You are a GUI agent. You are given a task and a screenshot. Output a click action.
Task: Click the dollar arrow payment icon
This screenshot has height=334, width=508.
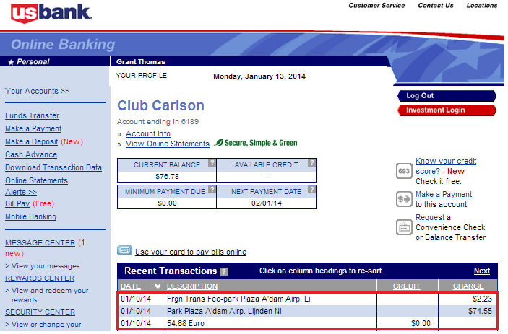(x=404, y=199)
